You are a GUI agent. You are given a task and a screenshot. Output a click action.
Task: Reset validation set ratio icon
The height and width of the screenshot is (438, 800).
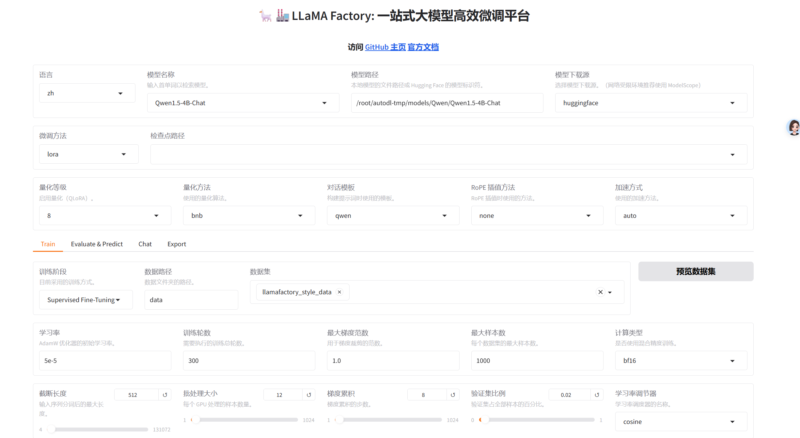(597, 395)
